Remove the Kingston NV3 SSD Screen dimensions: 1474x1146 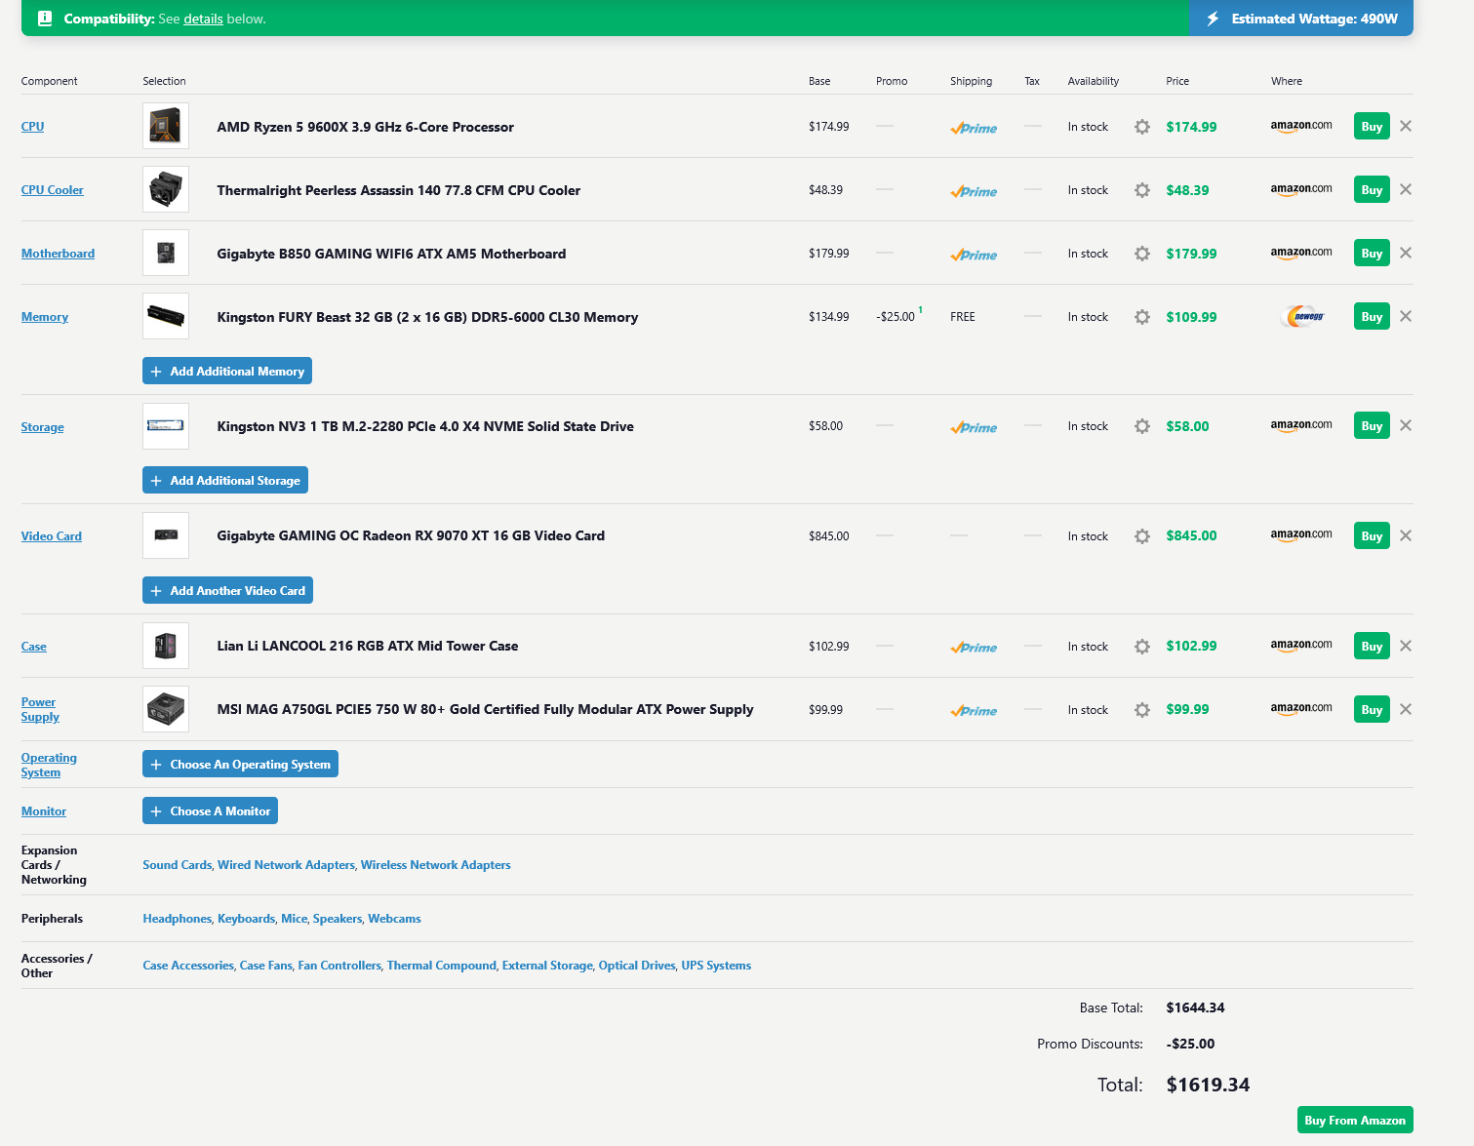click(1406, 425)
